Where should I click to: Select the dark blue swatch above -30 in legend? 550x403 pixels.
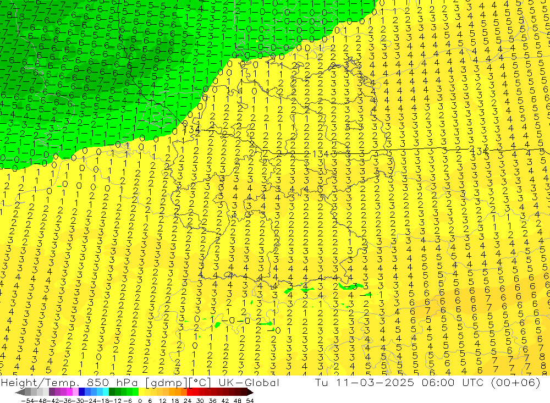tap(81, 392)
